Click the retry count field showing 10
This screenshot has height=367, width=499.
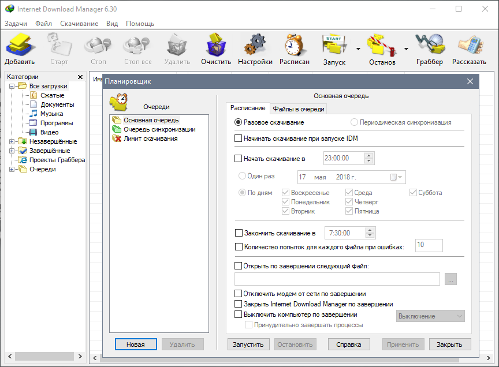429,245
